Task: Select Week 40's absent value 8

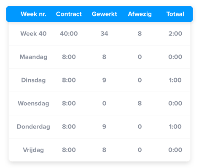Action: click(x=140, y=34)
